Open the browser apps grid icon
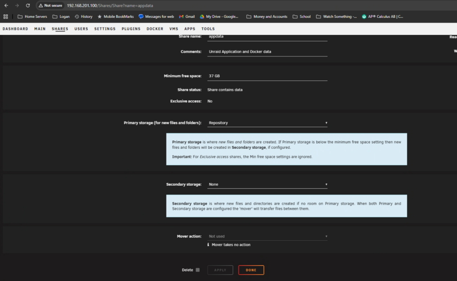 click(5, 16)
